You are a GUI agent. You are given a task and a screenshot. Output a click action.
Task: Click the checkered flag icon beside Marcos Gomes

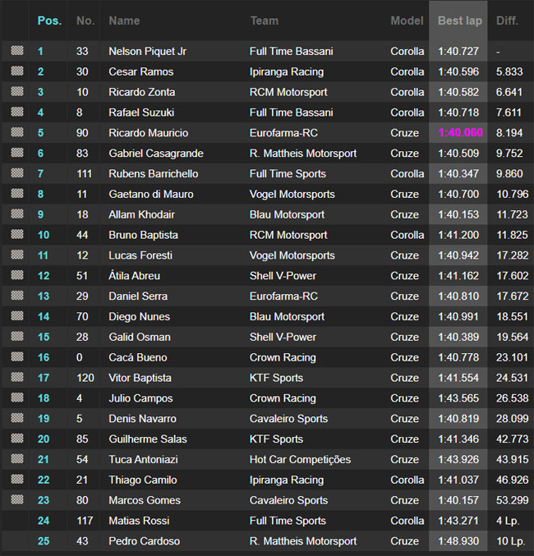coord(17,499)
